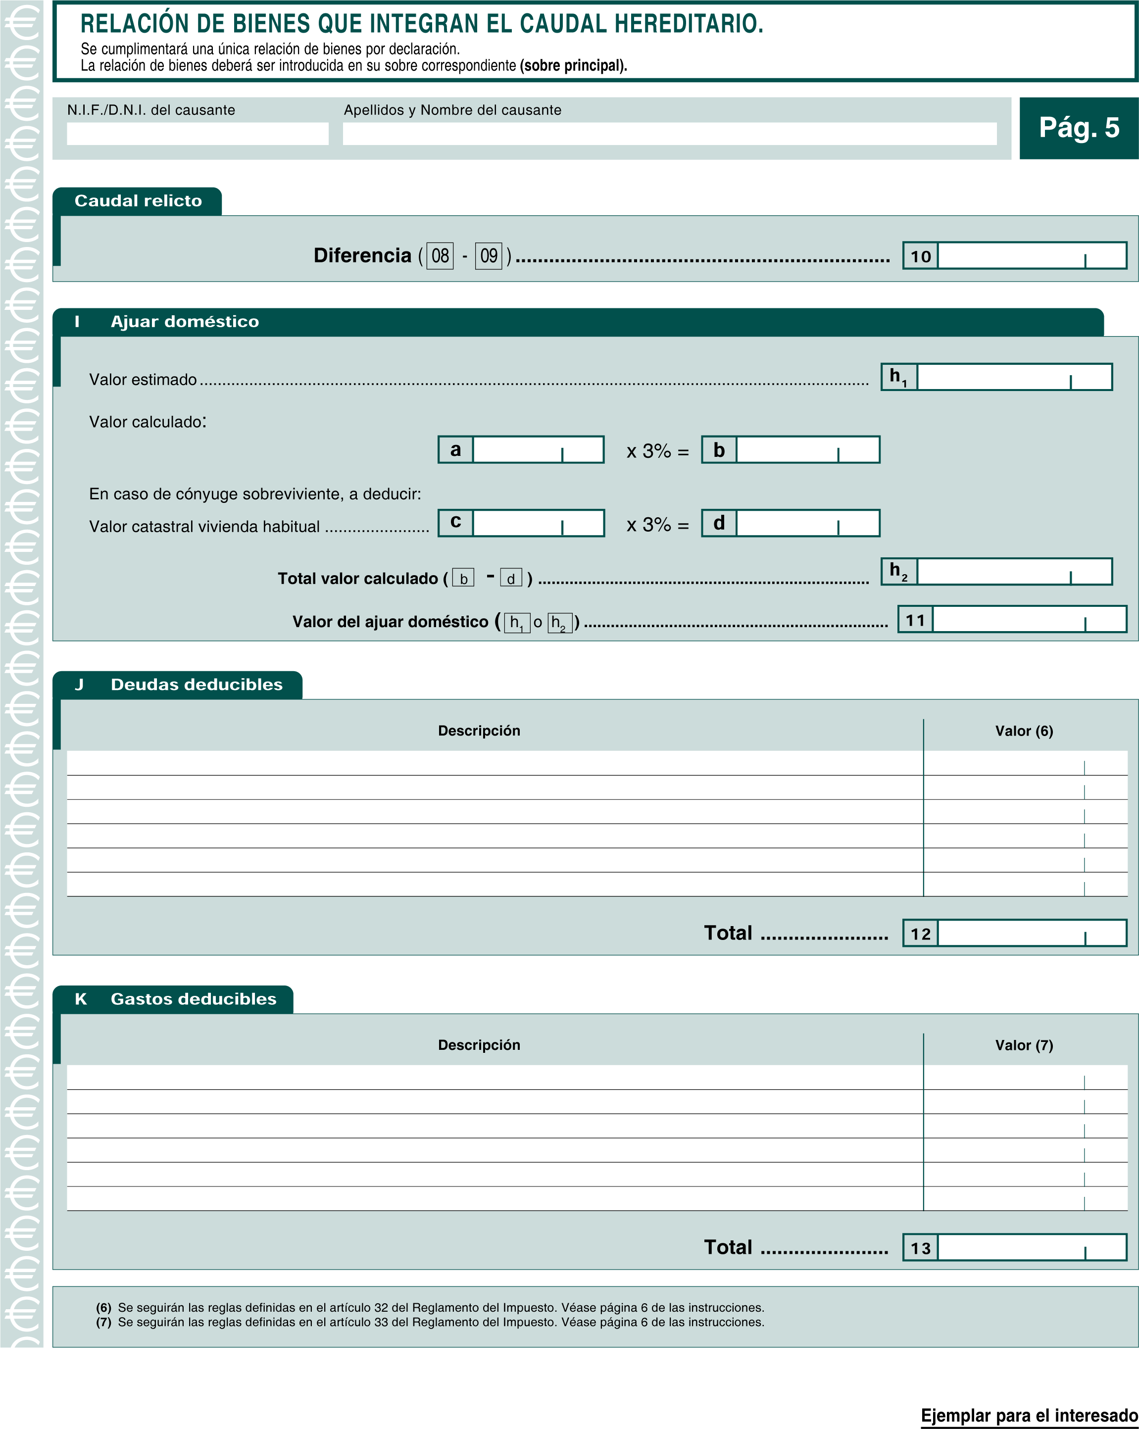Click the 08 reference box in Diferencia
The width and height of the screenshot is (1139, 1429).
tap(440, 256)
